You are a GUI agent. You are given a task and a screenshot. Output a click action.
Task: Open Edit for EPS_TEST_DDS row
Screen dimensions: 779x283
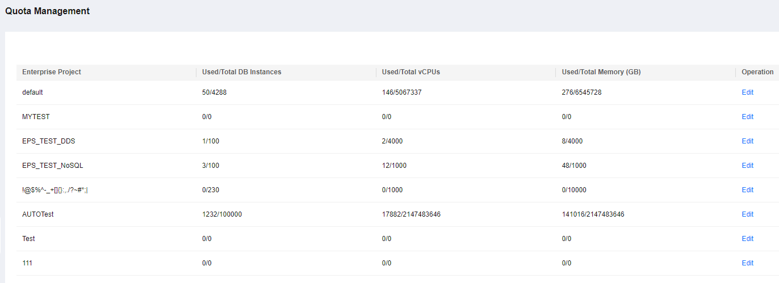[747, 141]
